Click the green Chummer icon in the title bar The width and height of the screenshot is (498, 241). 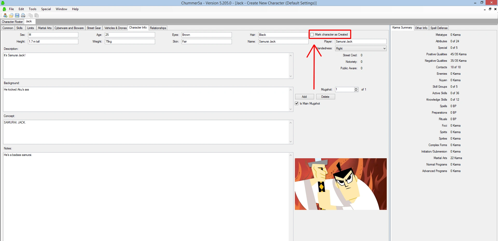coord(3,3)
